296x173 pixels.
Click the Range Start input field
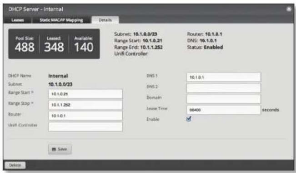pyautogui.click(x=85, y=94)
